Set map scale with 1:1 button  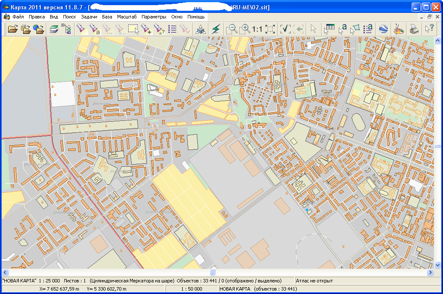coord(257,29)
